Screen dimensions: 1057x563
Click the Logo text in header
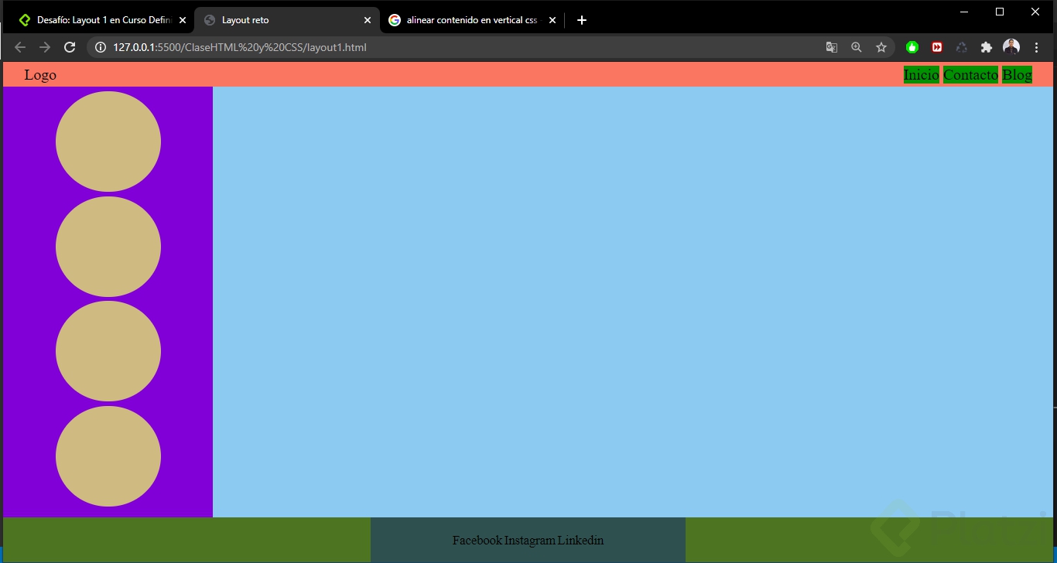(40, 75)
